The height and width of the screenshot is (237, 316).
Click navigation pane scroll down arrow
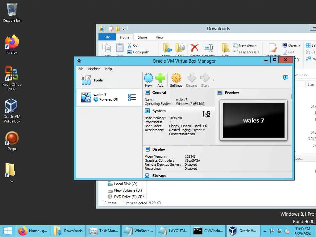coord(144,197)
